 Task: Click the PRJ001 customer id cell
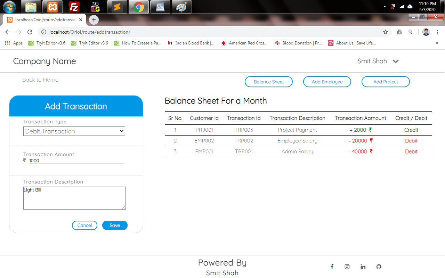pyautogui.click(x=204, y=130)
